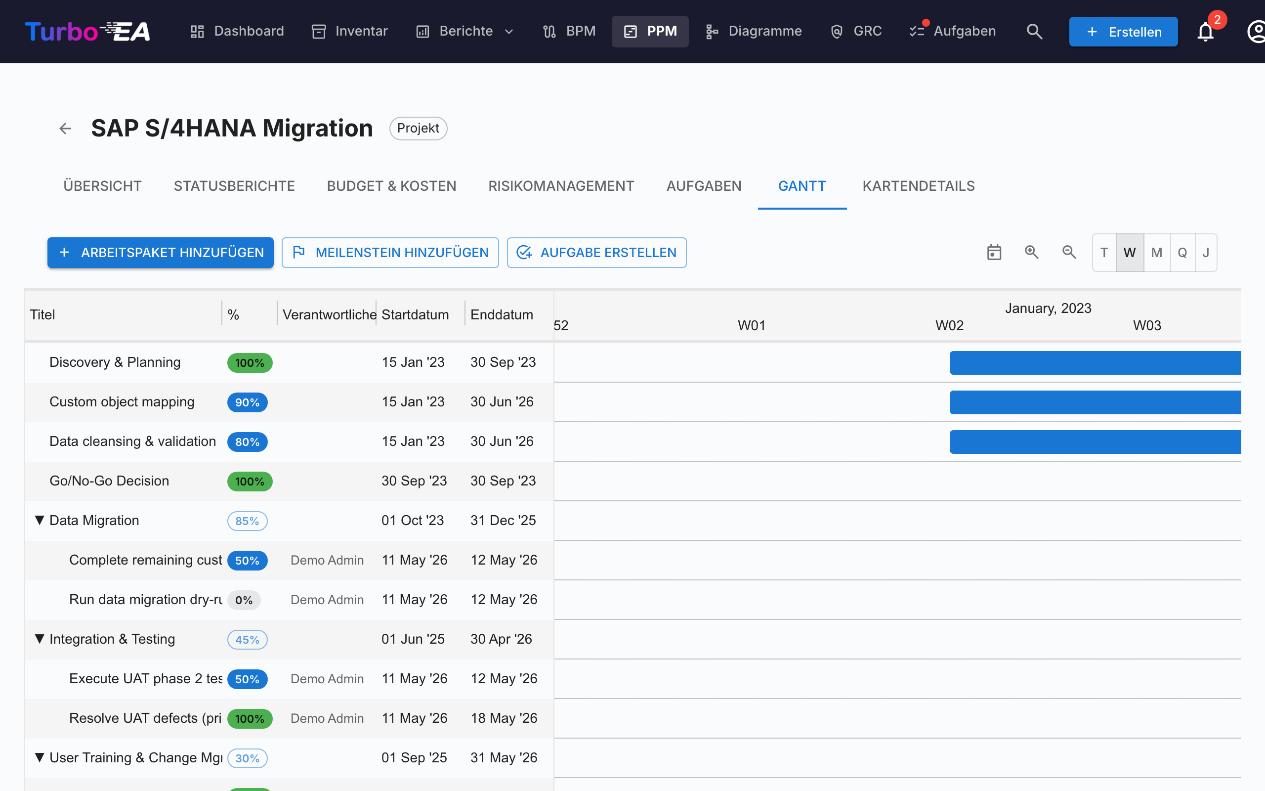Collapse the Data Migration group
Screen dimensions: 1265x791
tap(39, 521)
